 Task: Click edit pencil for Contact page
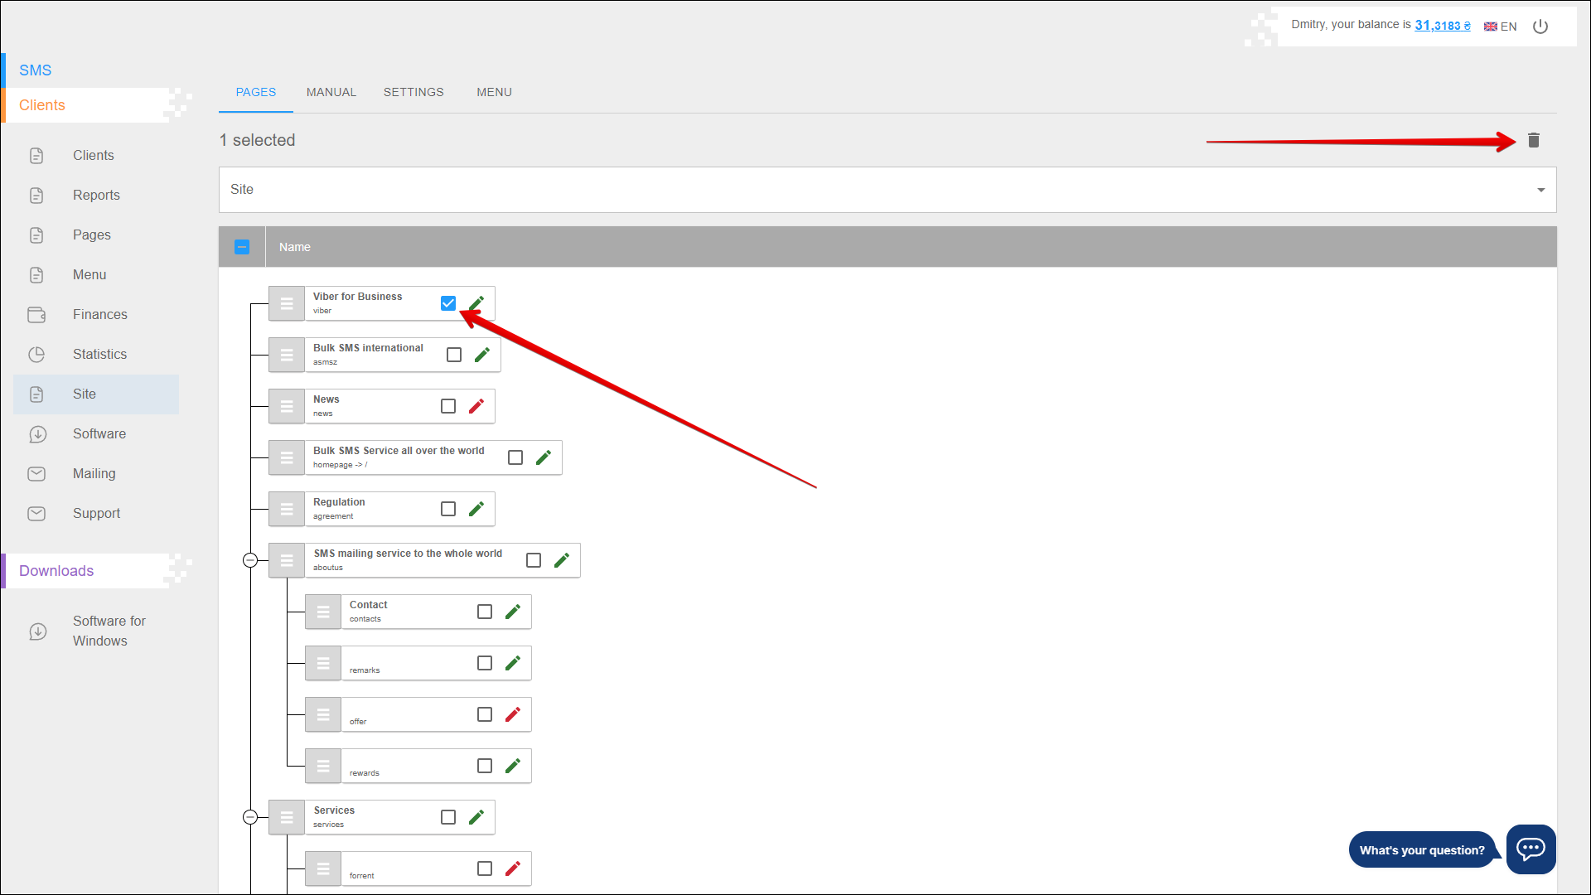pos(513,612)
